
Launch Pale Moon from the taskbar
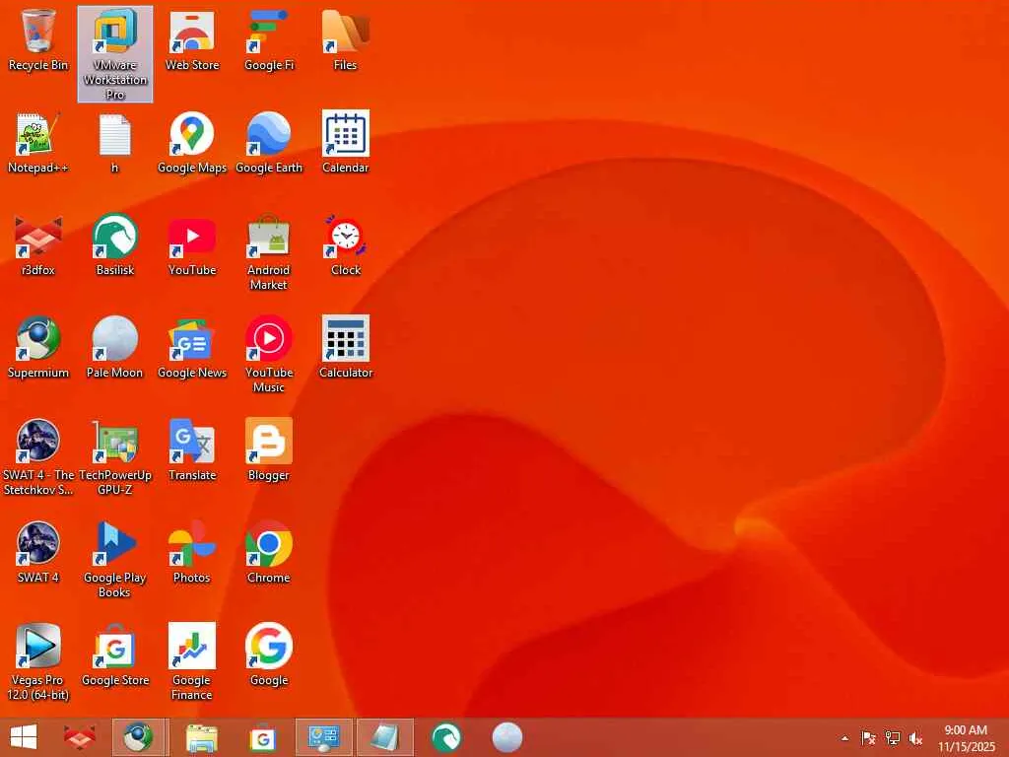coord(507,737)
